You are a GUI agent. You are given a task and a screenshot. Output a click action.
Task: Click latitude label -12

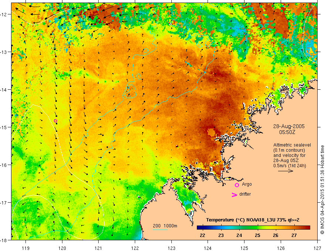point(4,14)
